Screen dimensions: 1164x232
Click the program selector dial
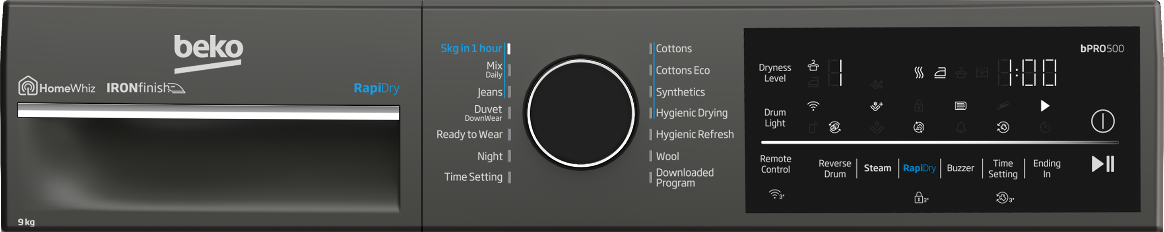click(x=581, y=113)
